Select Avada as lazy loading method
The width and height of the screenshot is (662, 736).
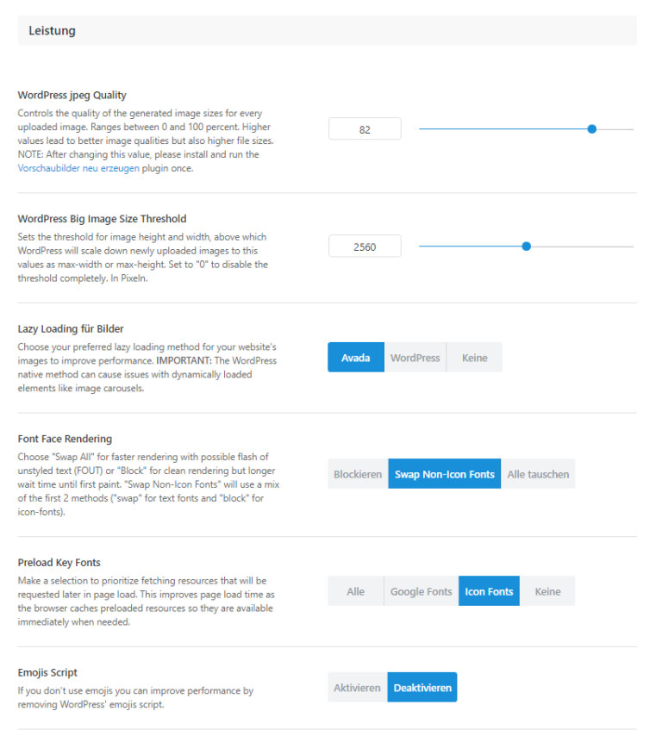[355, 357]
